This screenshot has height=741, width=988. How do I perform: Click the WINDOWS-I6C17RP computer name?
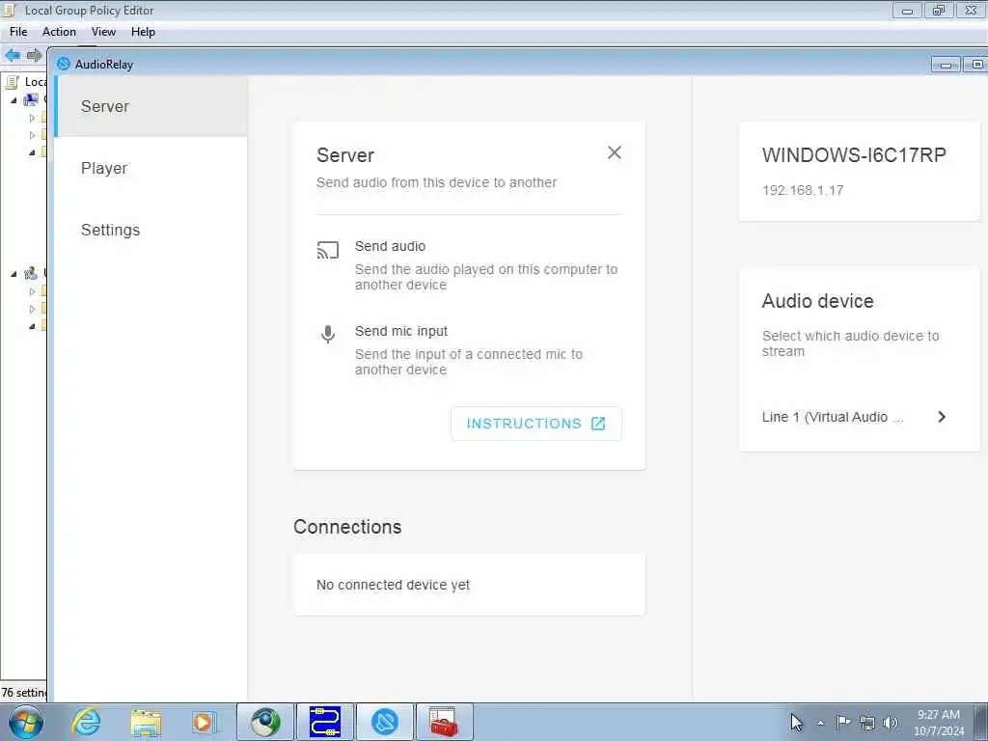854,155
